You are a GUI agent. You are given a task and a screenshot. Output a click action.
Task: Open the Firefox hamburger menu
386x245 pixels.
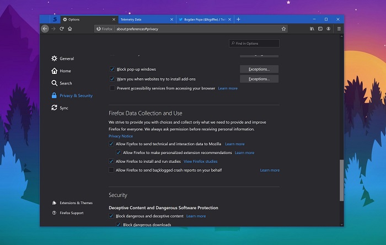point(339,29)
